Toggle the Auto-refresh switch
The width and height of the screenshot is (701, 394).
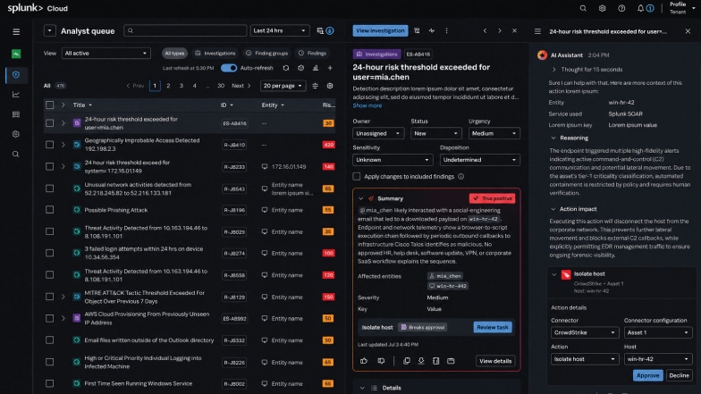tap(229, 68)
